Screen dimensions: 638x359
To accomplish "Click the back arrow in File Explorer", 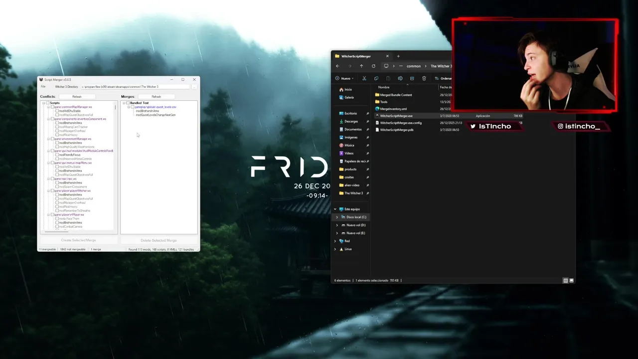I will pyautogui.click(x=337, y=66).
